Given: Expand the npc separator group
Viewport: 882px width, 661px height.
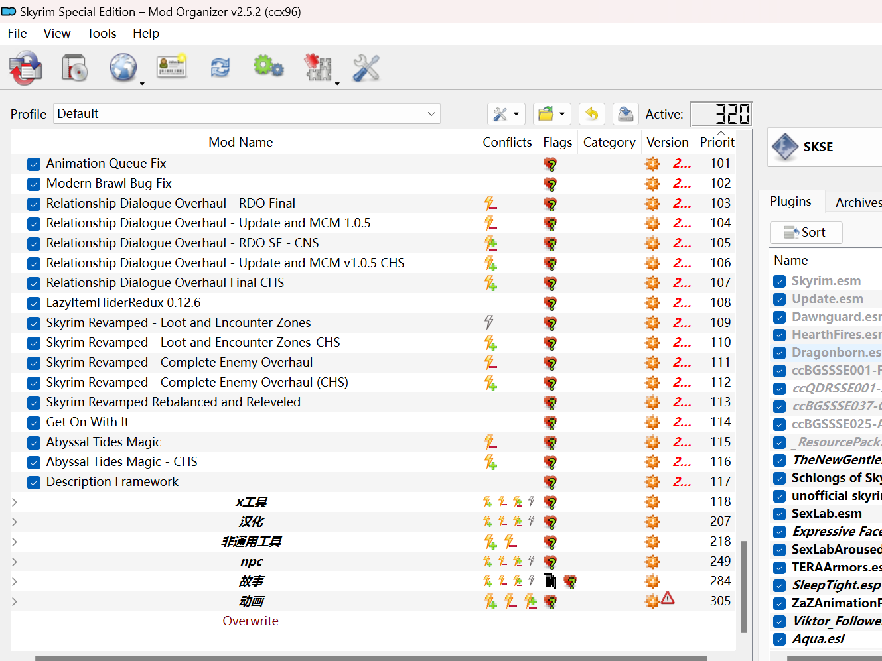Looking at the screenshot, I should pos(15,562).
